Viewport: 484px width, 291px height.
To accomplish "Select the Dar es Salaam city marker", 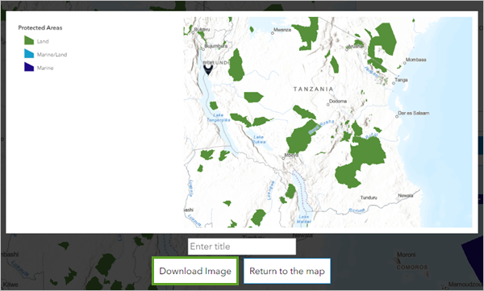I will pos(397,116).
